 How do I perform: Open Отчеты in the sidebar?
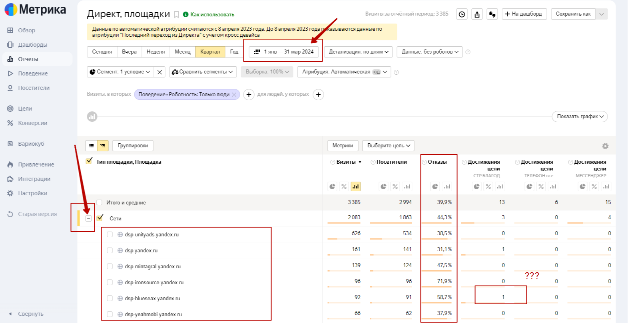(38, 59)
